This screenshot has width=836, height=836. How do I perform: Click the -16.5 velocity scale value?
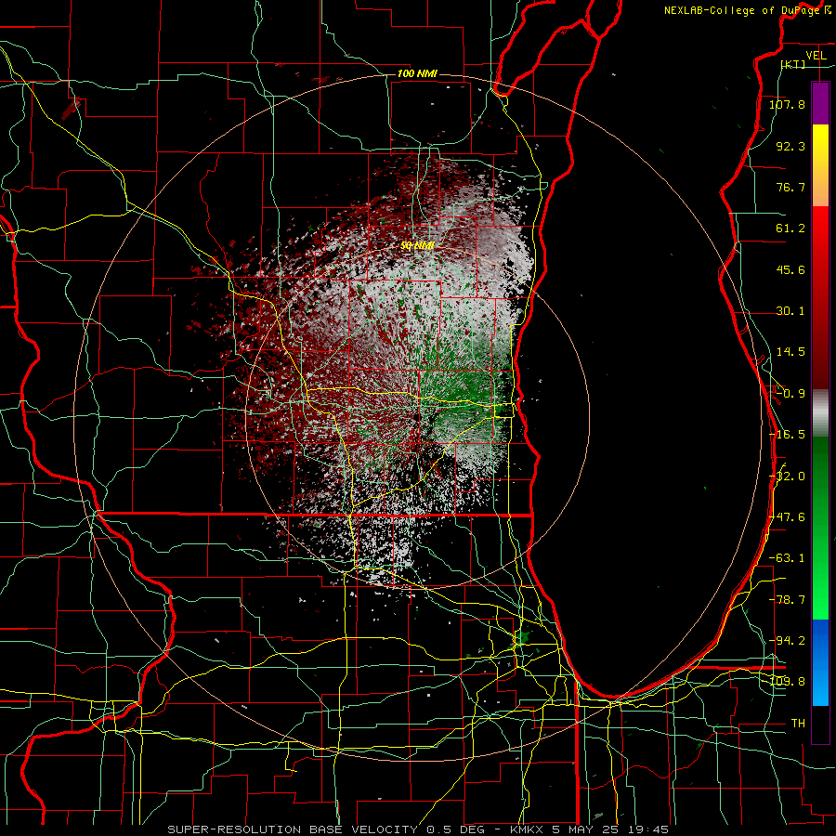[x=787, y=435]
